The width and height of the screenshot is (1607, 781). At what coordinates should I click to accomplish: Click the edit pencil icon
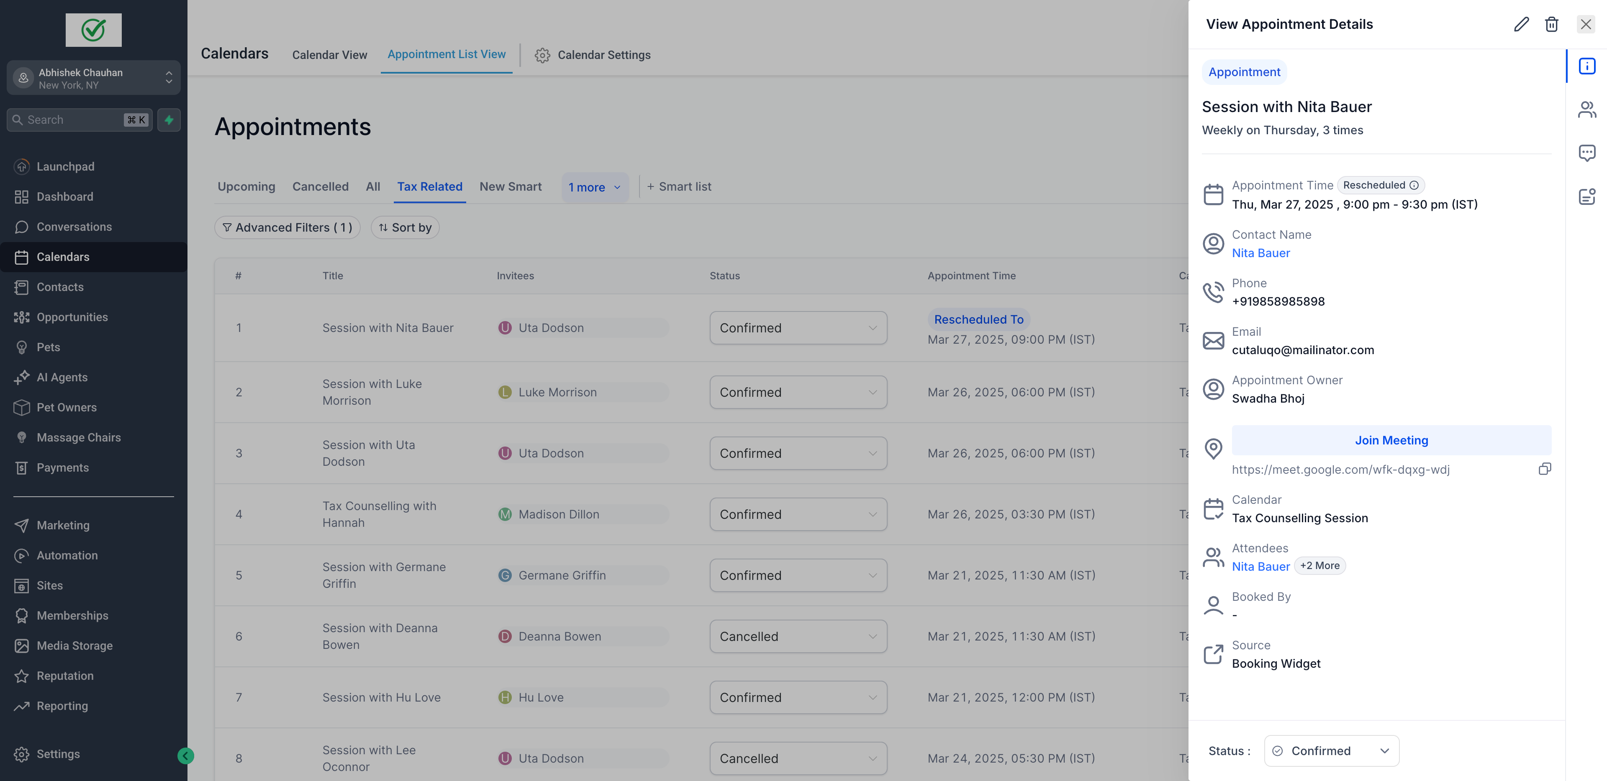click(x=1521, y=24)
